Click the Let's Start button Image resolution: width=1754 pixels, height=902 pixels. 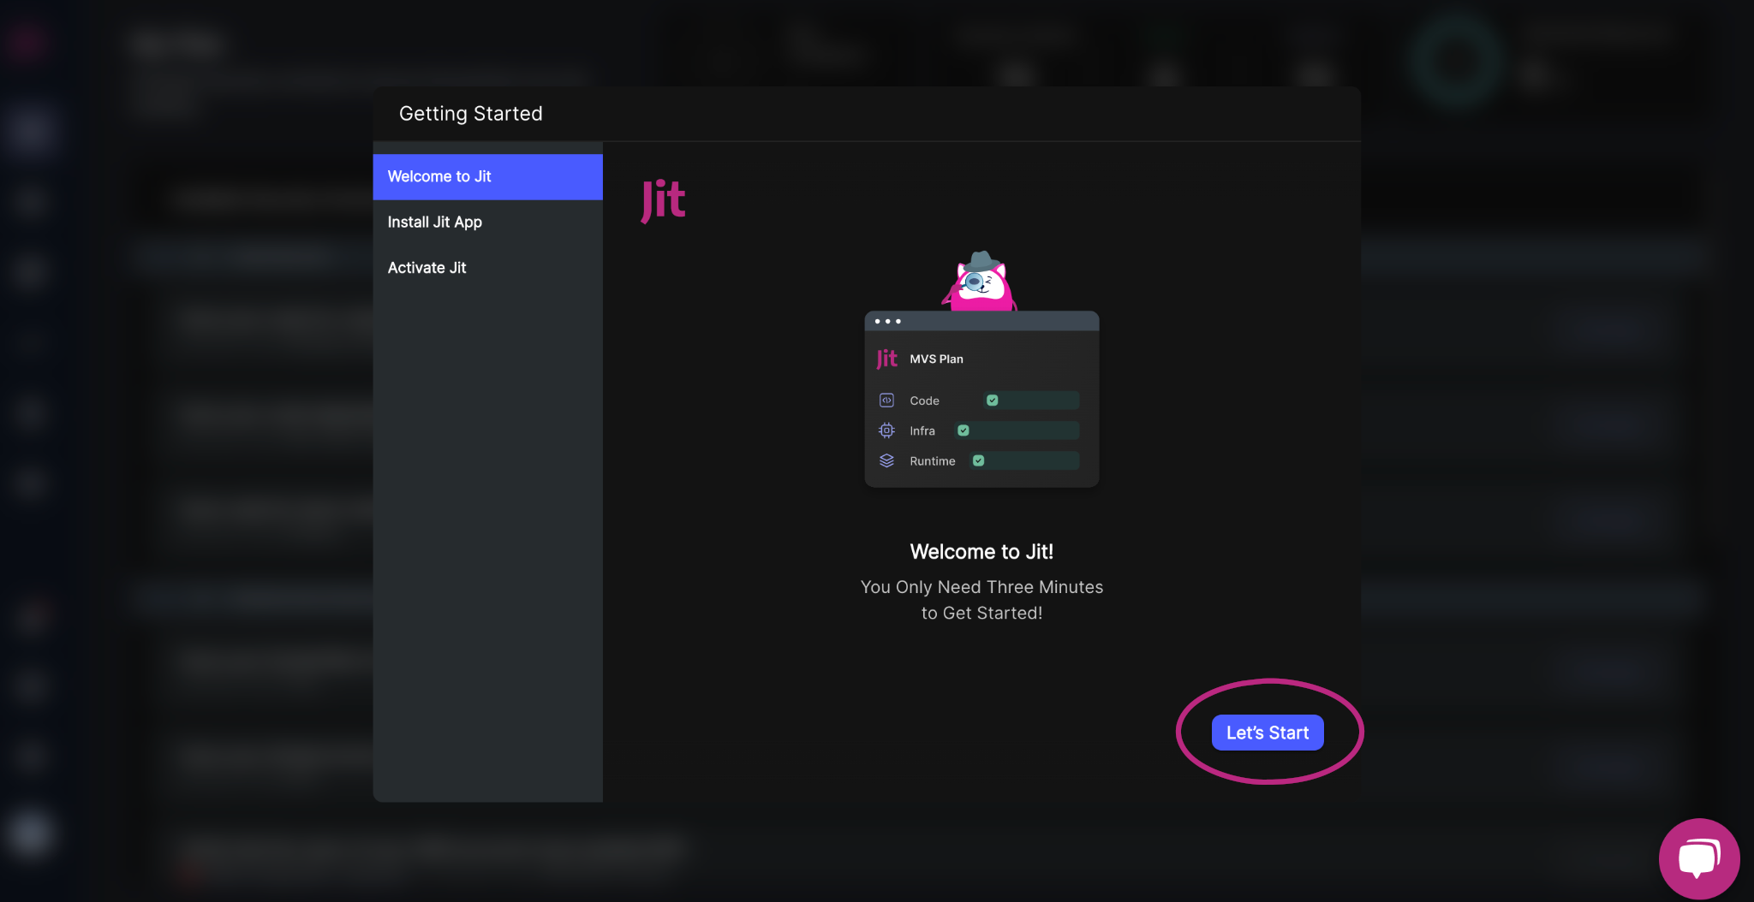click(x=1268, y=733)
